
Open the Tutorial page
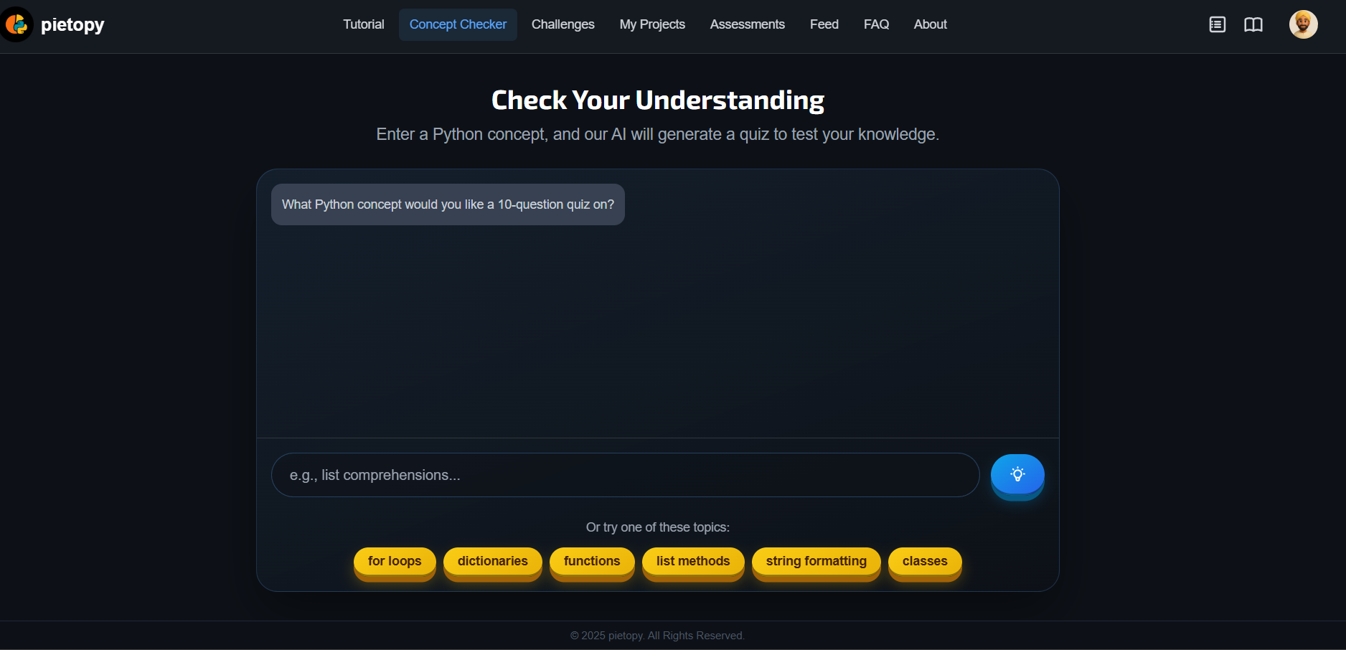click(363, 24)
